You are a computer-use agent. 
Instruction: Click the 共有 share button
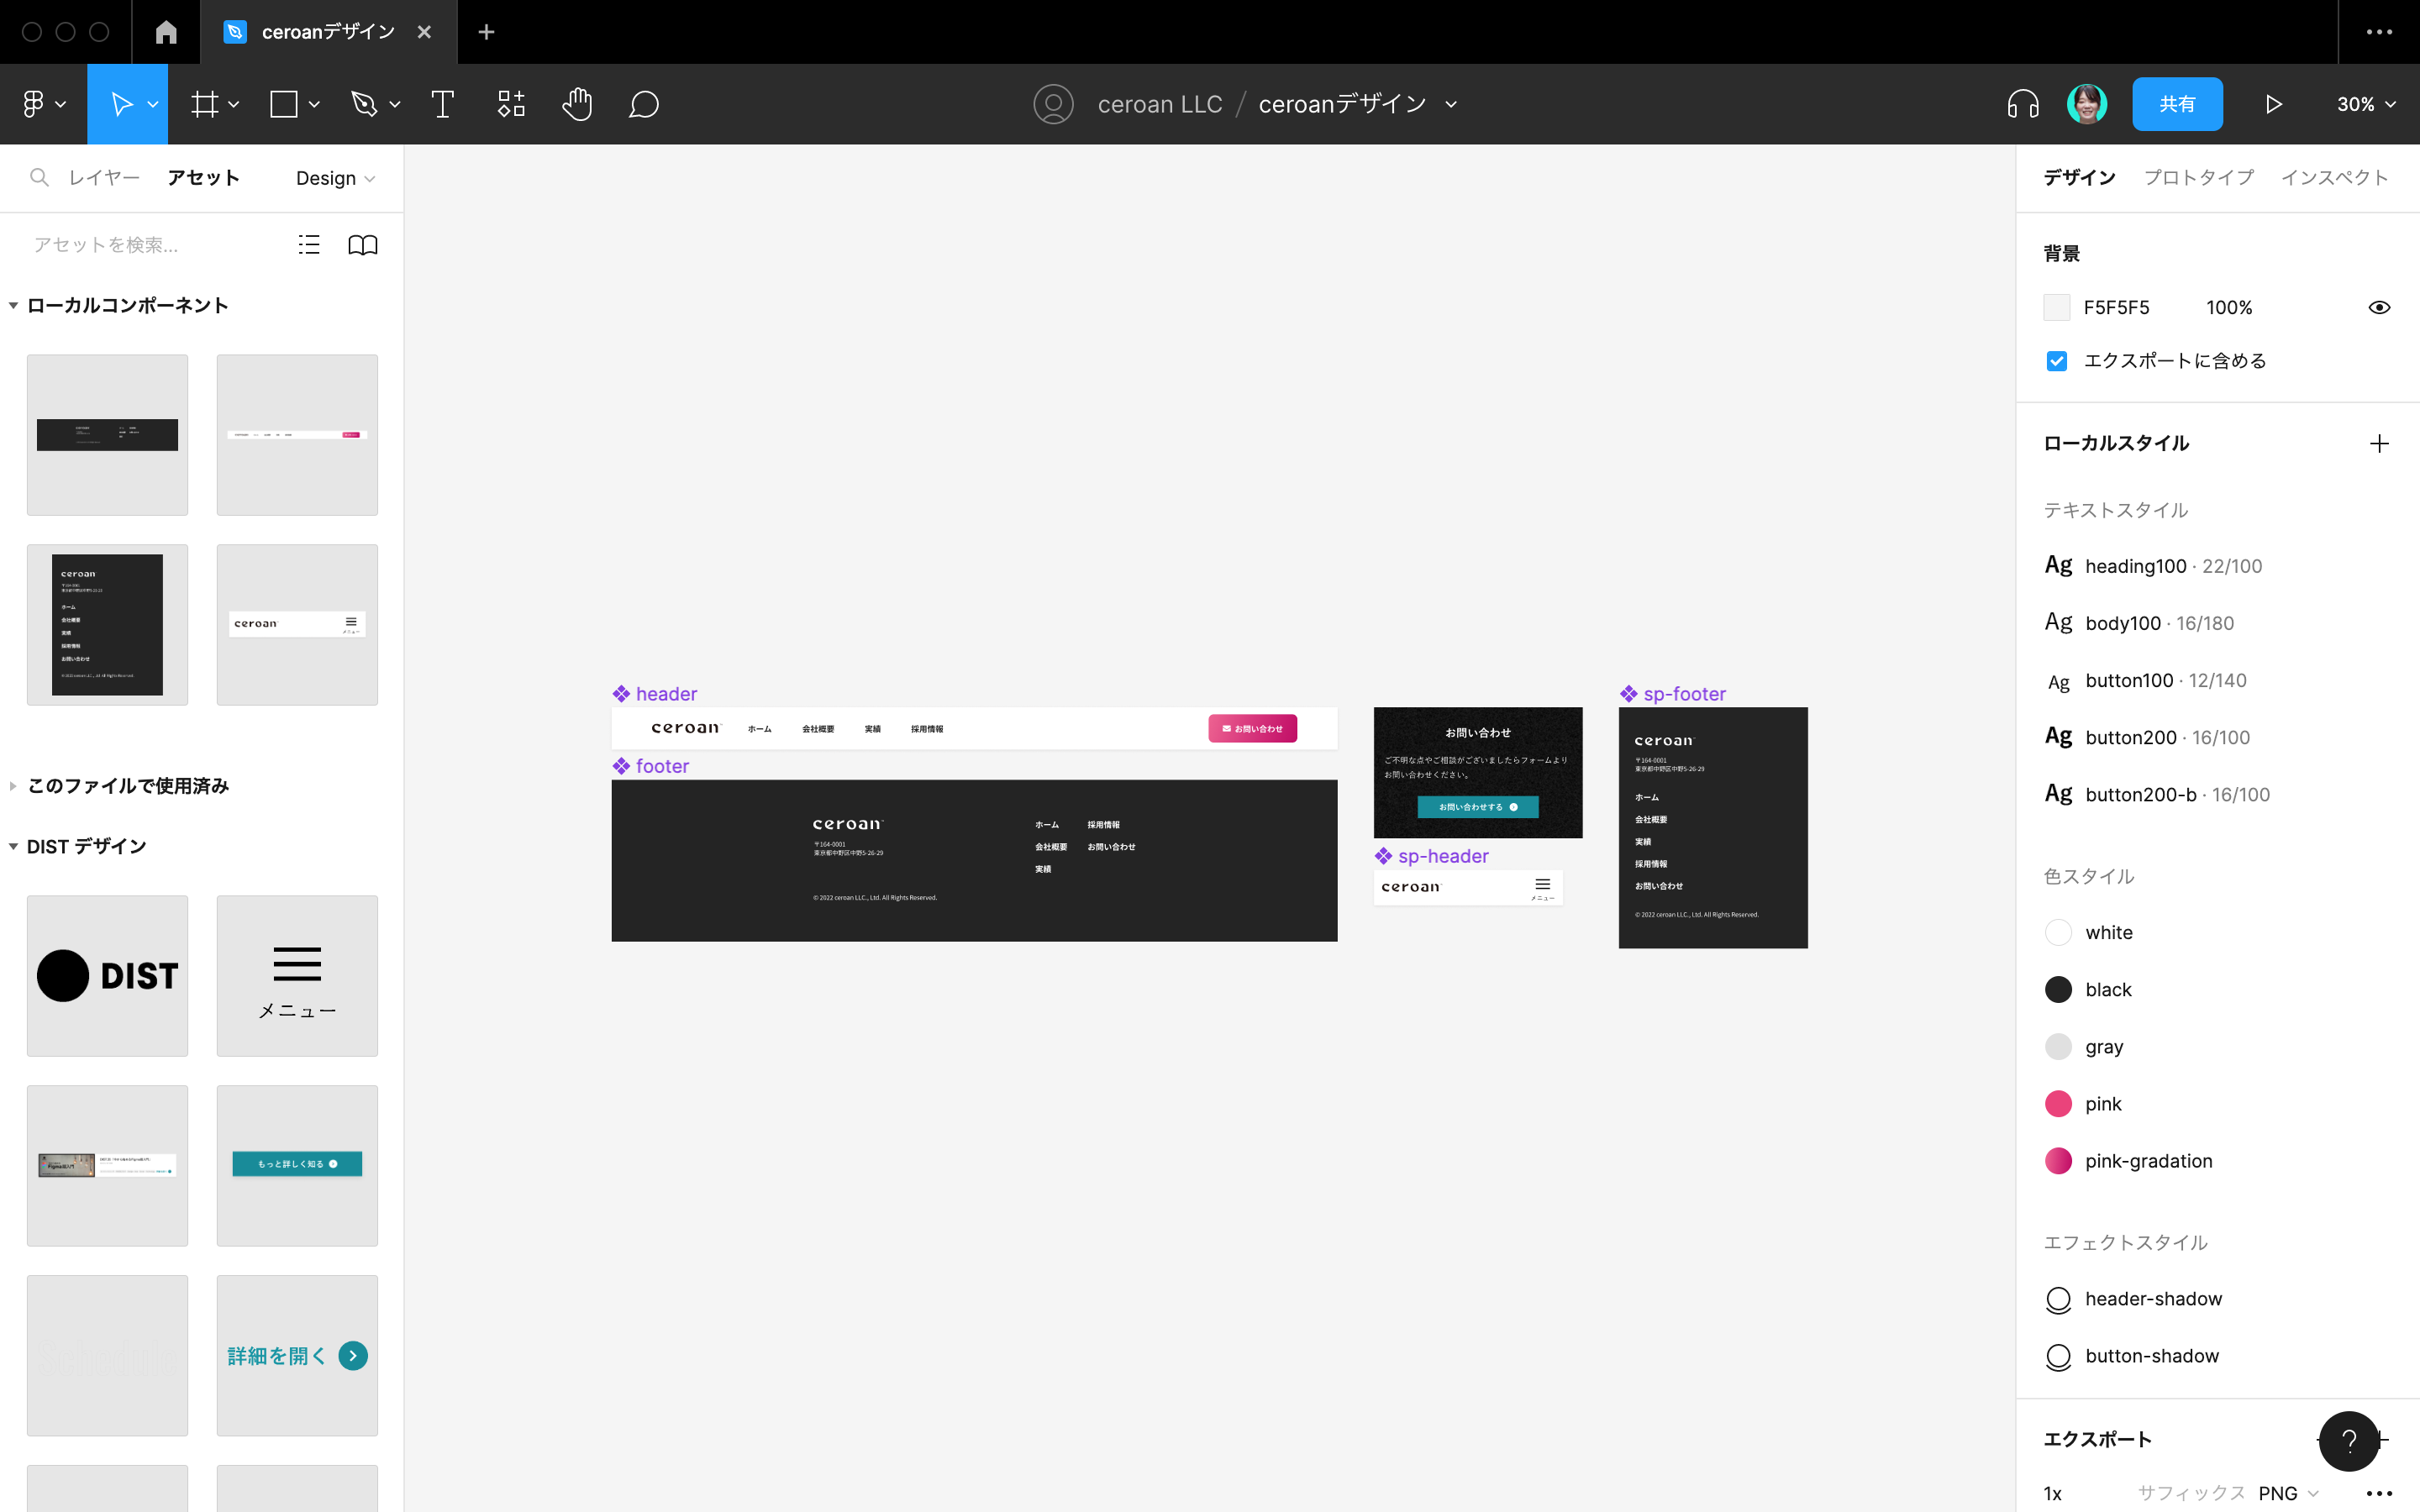pyautogui.click(x=2177, y=104)
